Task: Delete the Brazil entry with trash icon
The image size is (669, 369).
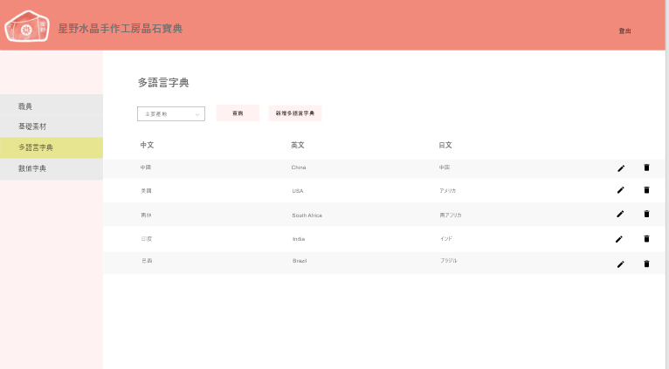Action: tap(646, 263)
